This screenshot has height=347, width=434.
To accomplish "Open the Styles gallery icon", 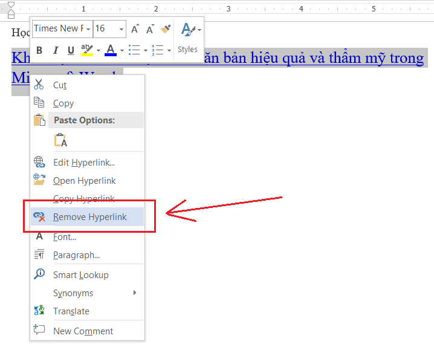I will point(188,30).
